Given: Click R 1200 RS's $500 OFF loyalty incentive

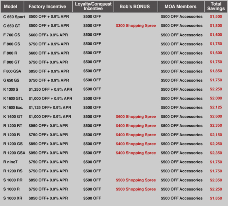Looking at the screenshot, I should (x=92, y=171).
